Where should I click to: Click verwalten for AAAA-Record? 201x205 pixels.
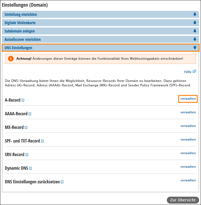(188, 112)
